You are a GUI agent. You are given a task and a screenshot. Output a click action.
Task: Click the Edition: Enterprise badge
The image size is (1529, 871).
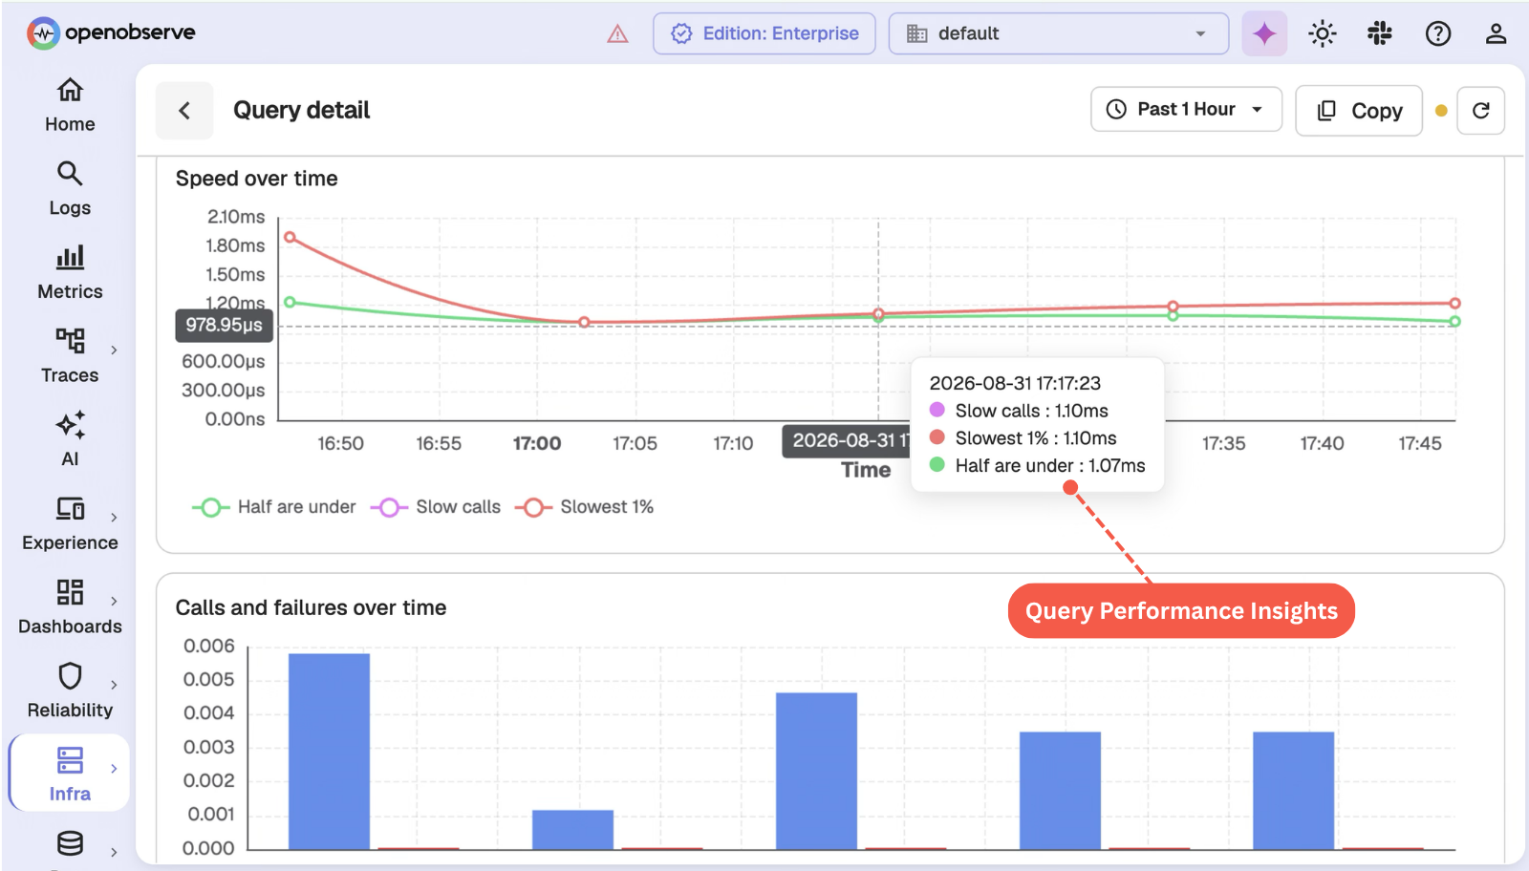click(764, 33)
